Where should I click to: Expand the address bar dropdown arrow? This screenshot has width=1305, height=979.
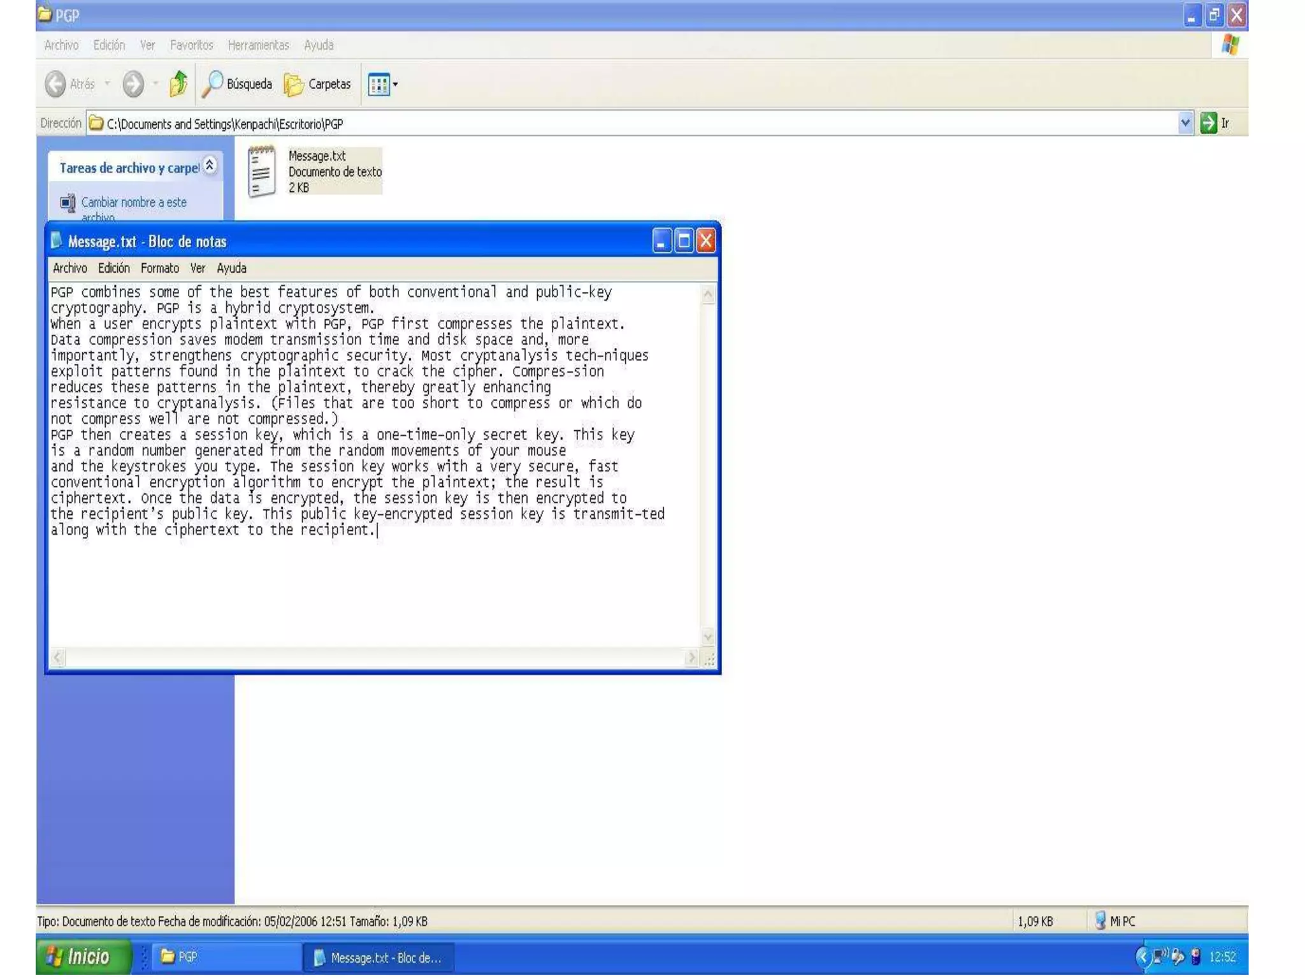click(1185, 122)
